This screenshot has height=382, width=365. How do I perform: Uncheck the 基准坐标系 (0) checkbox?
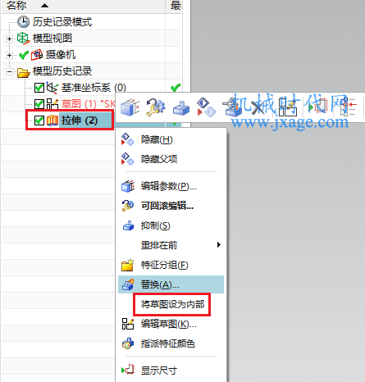point(39,88)
